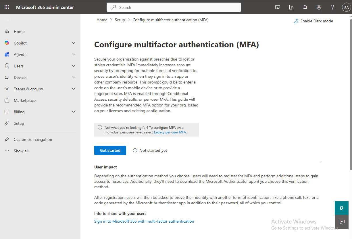
Task: Open Cloud Shell icon in header
Action: coord(278,7)
